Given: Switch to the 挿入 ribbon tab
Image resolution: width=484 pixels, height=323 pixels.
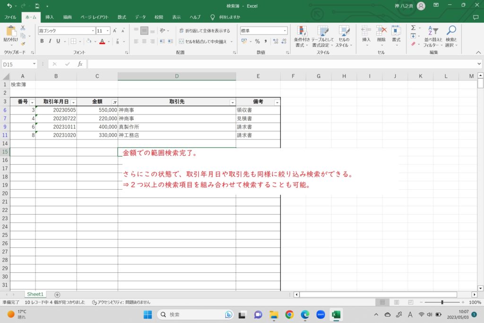Looking at the screenshot, I should [x=50, y=17].
